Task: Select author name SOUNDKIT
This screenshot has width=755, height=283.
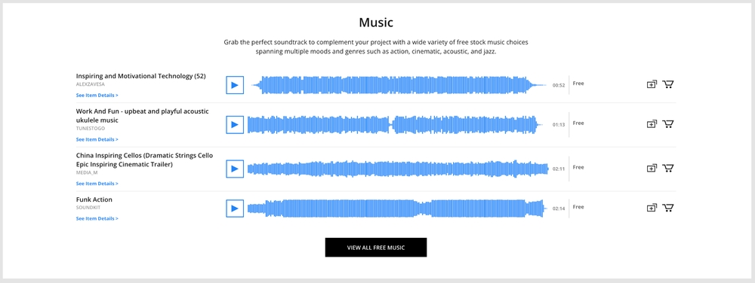Action: pyautogui.click(x=88, y=208)
